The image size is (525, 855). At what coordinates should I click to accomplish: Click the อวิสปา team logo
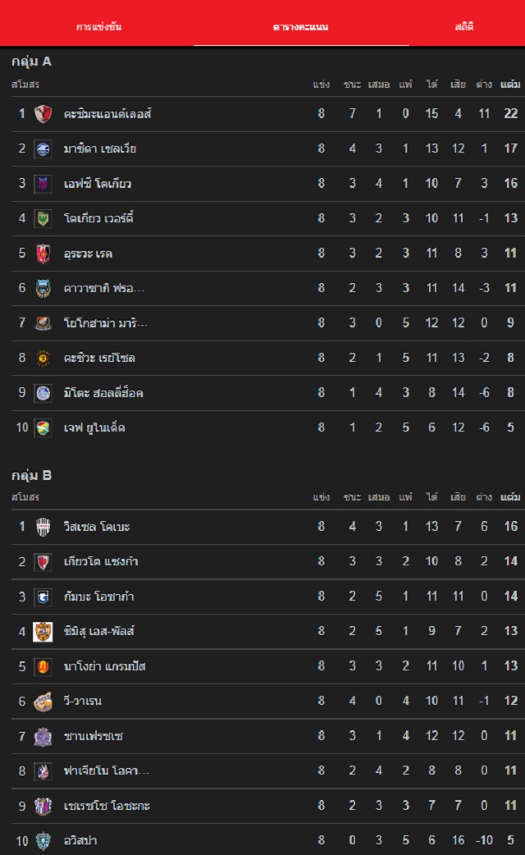click(43, 840)
